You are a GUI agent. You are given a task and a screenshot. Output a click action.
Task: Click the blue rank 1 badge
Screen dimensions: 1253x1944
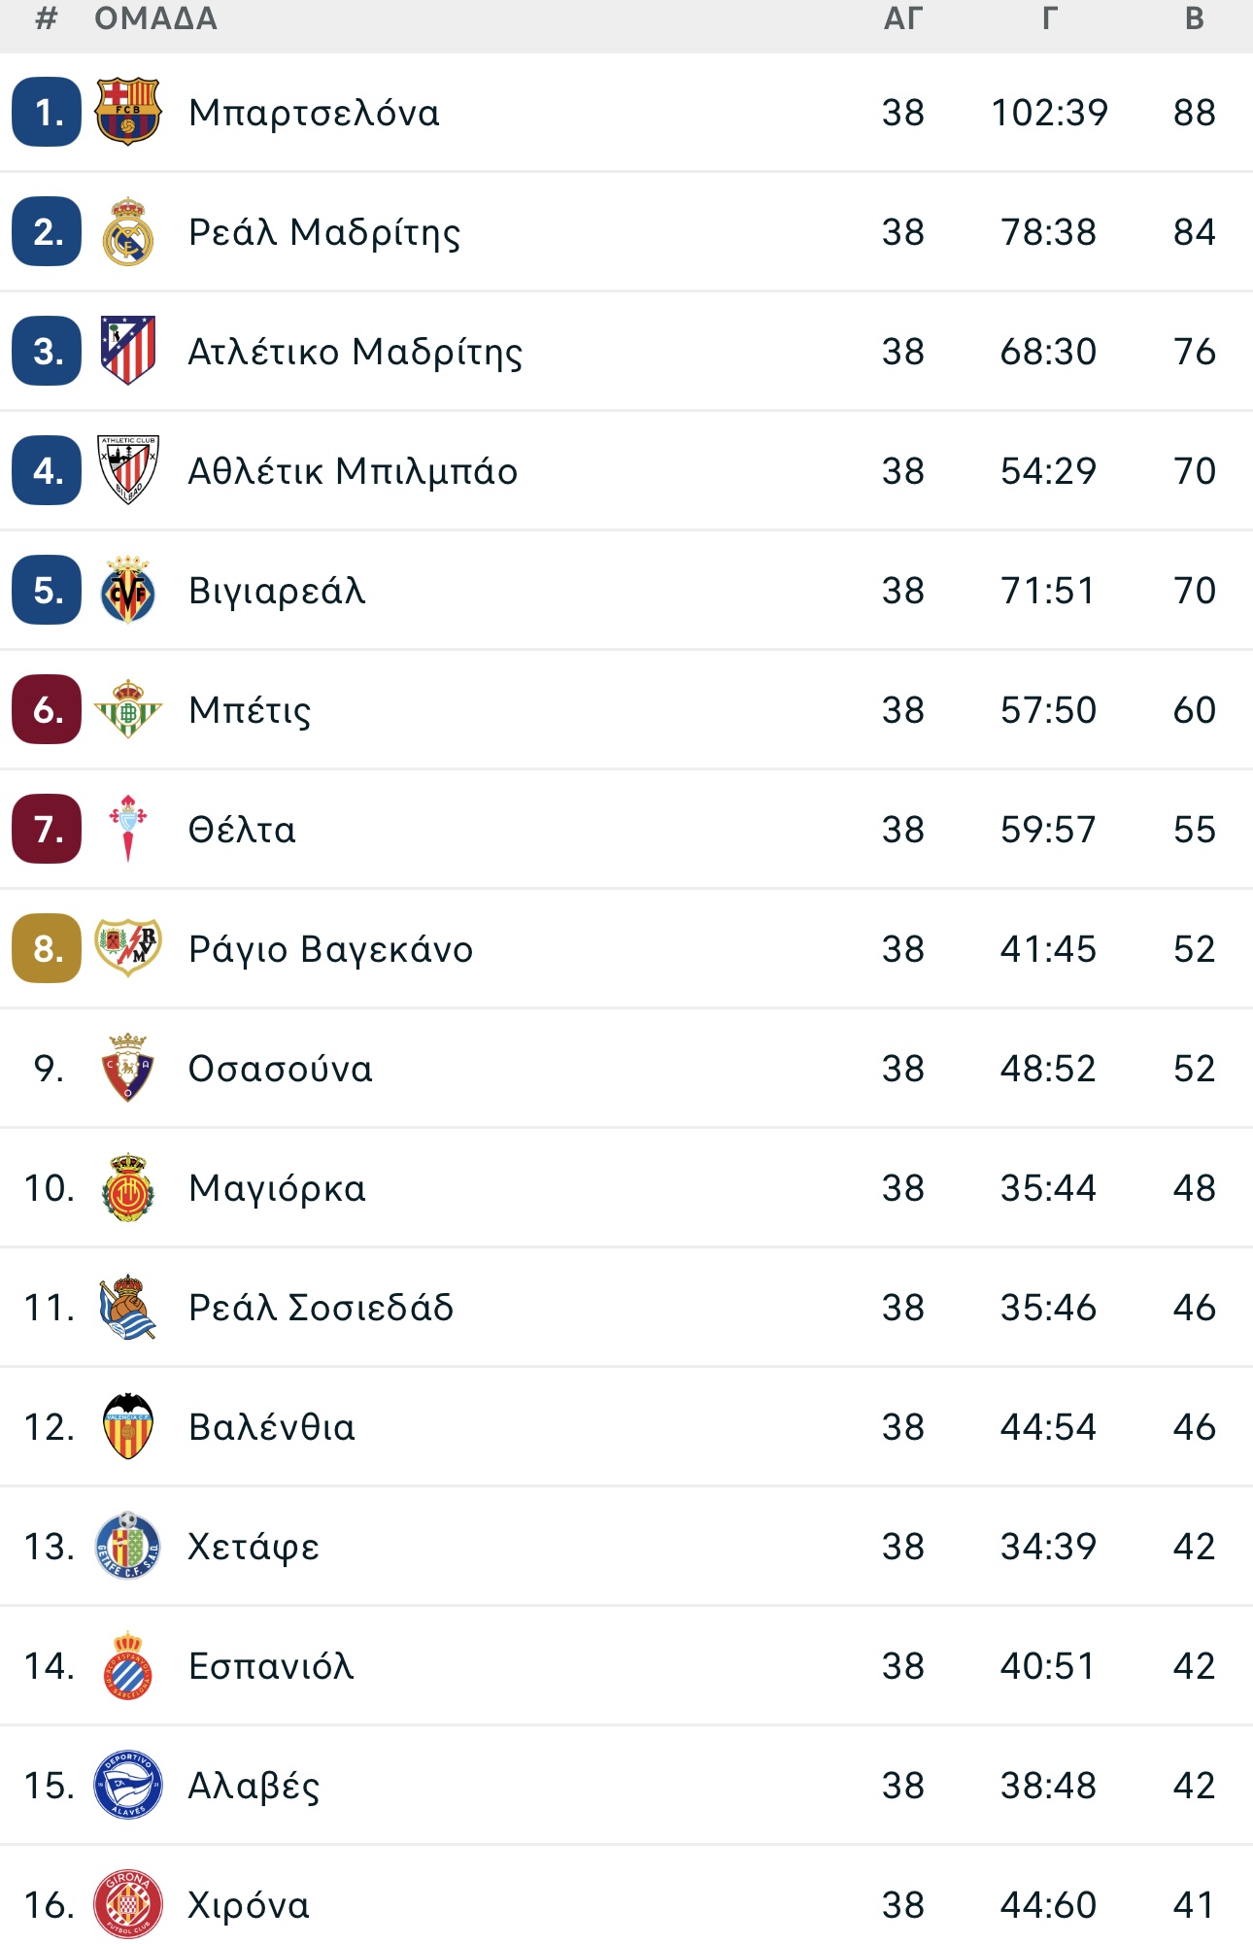coord(47,112)
